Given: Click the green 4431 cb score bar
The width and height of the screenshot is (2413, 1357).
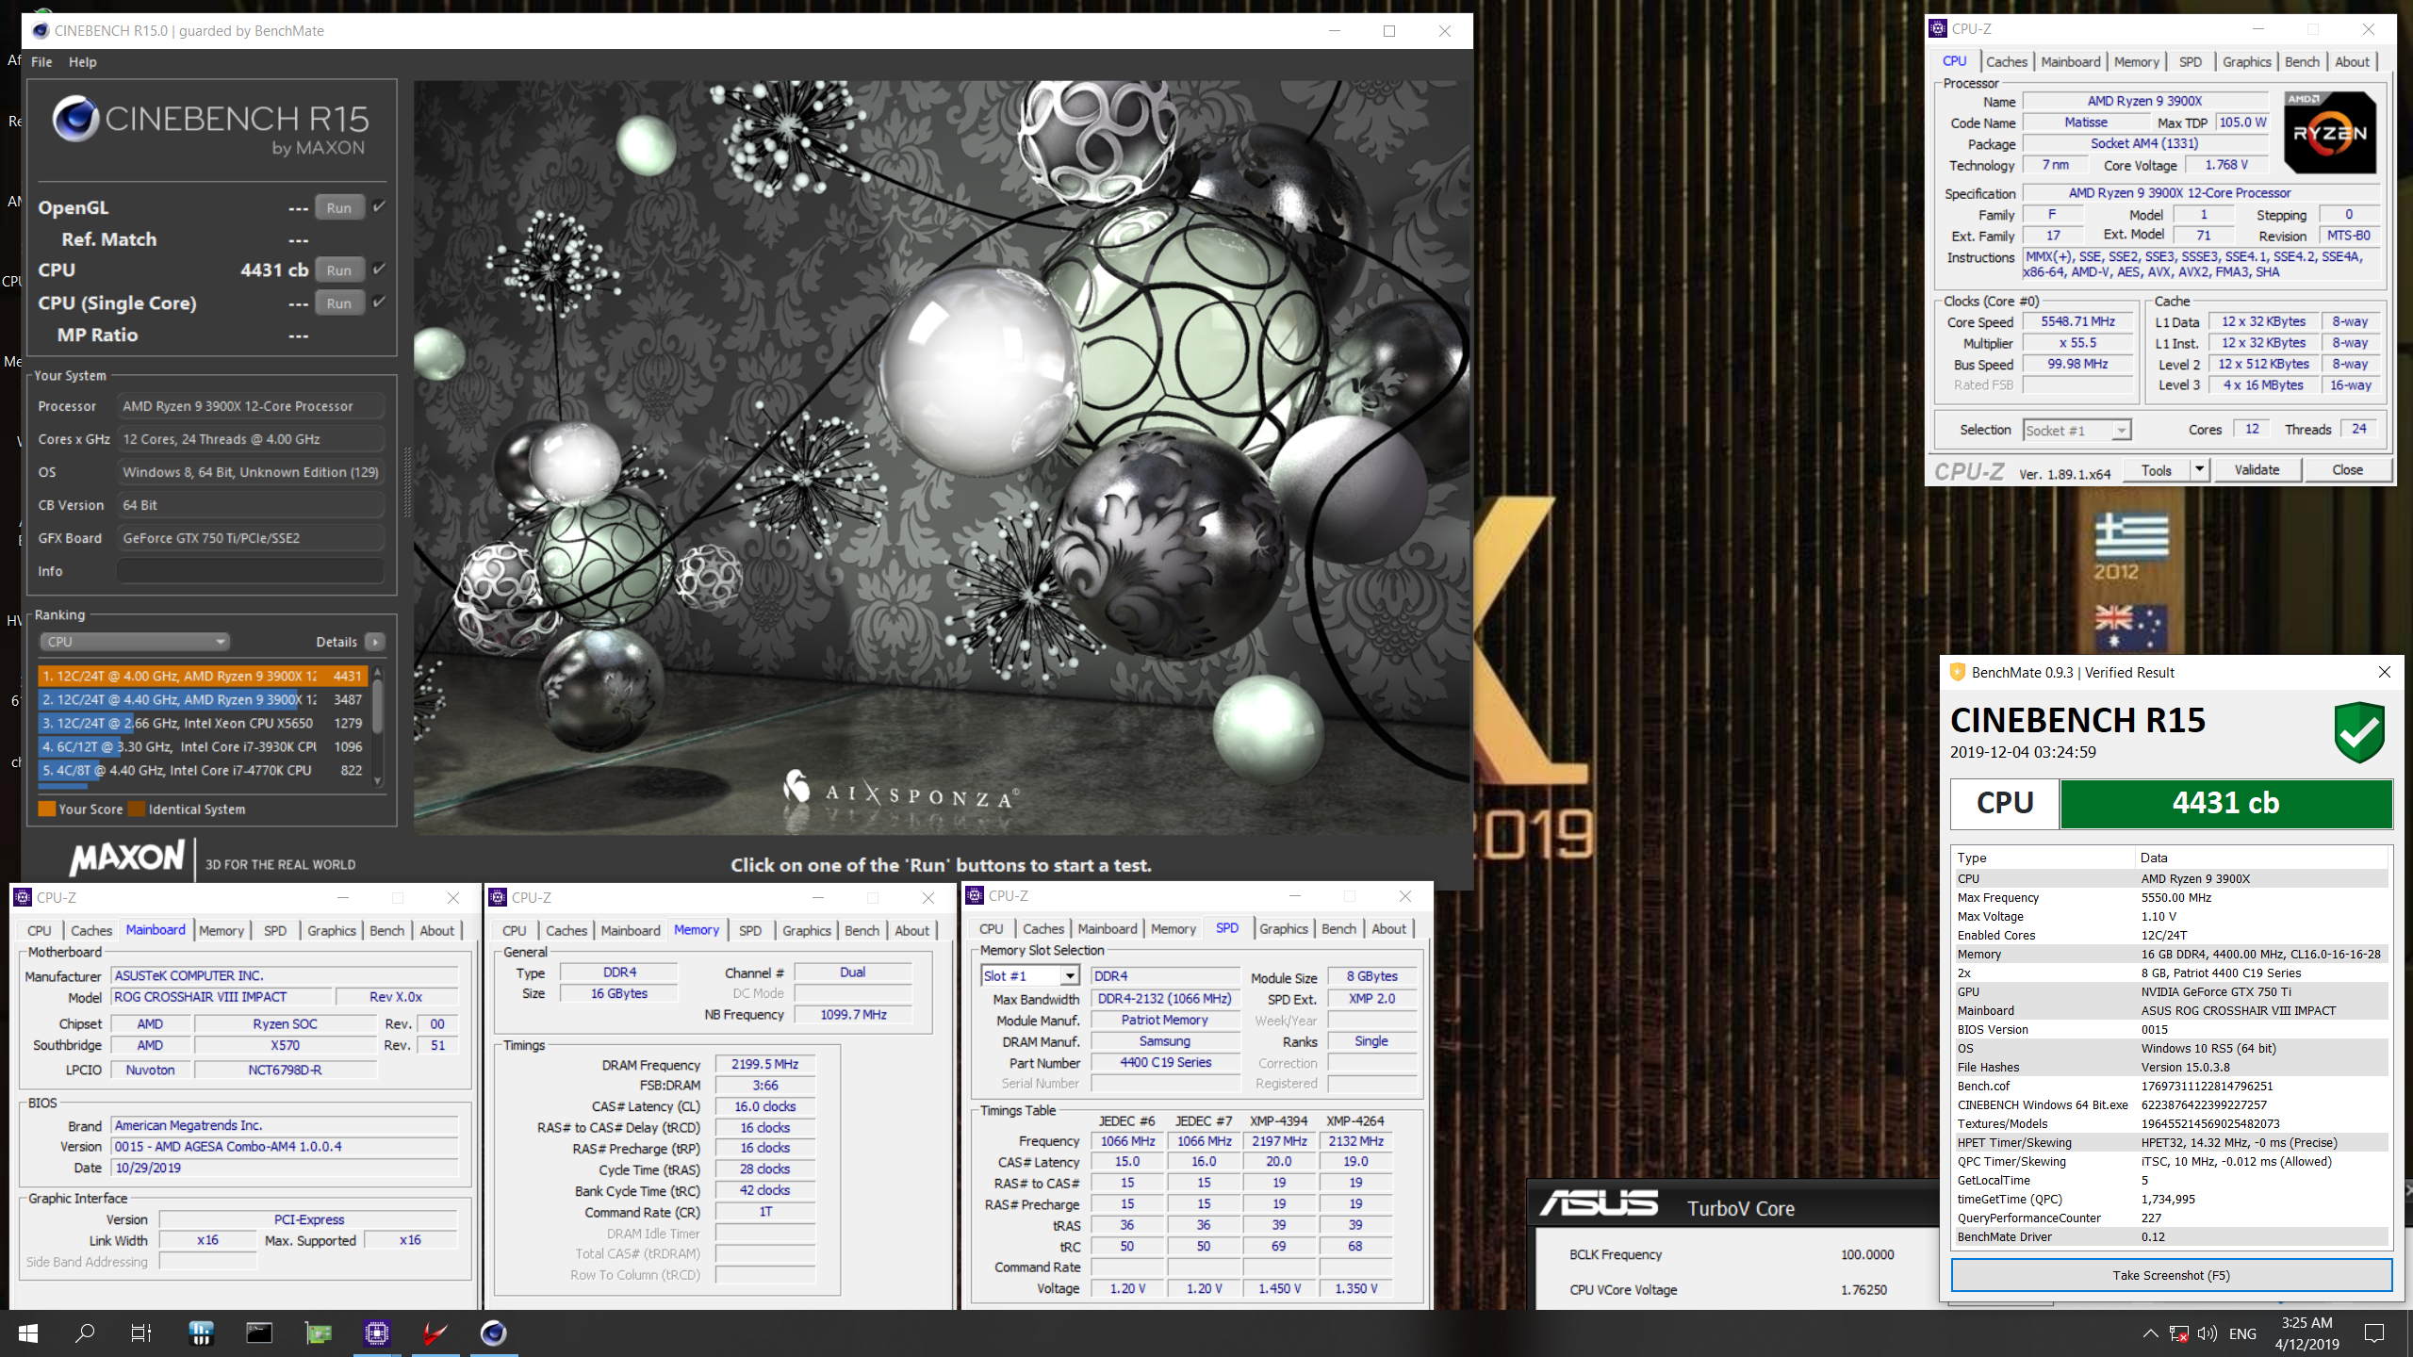Looking at the screenshot, I should (x=2225, y=803).
